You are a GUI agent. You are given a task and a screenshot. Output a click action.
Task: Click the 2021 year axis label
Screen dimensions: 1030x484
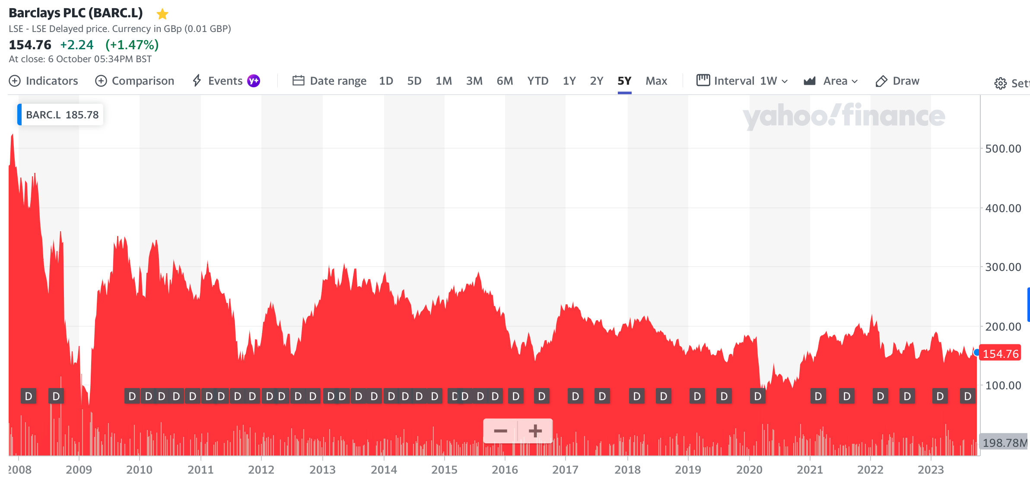pyautogui.click(x=810, y=470)
